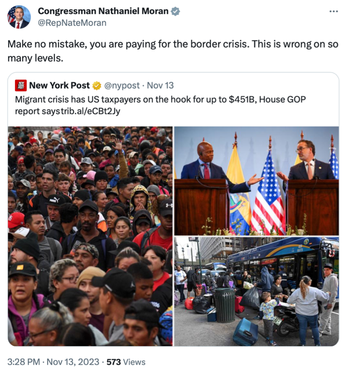
Task: Open the Nov 13 date of quoted tweet
Action: (160, 86)
